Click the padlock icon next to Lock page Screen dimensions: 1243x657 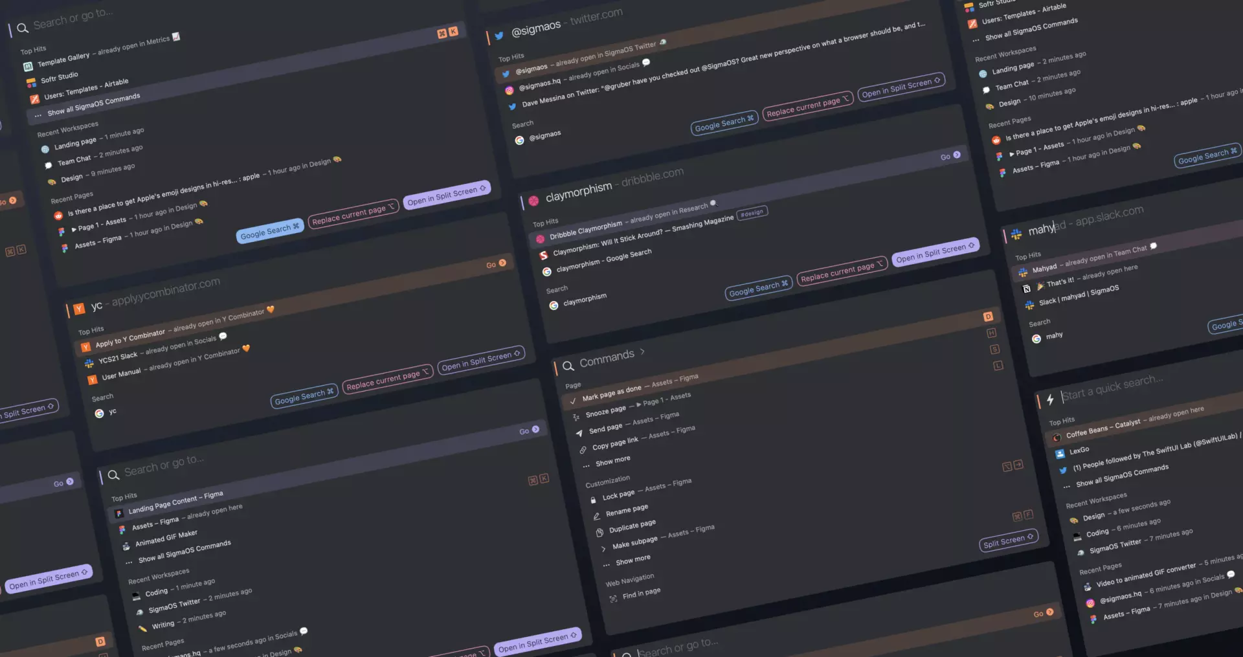593,500
